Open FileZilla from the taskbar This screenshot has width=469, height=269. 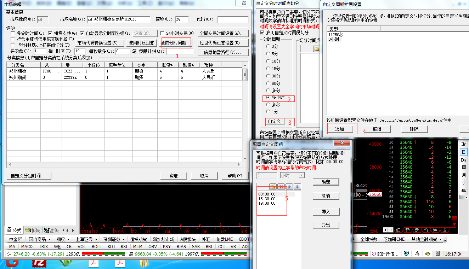coord(39,263)
